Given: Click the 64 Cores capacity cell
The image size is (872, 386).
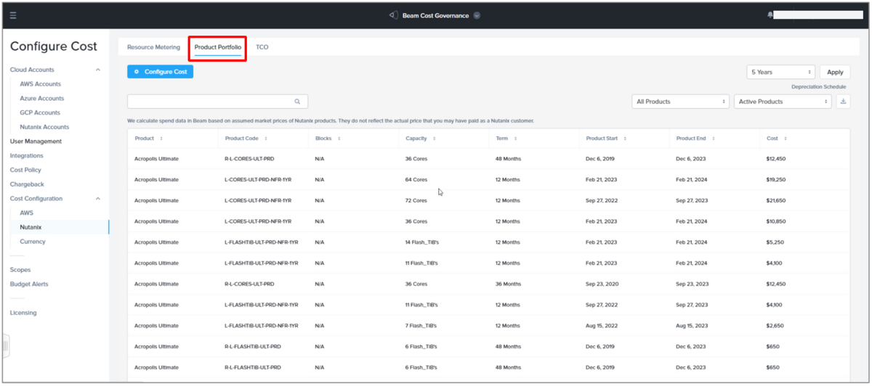Looking at the screenshot, I should tap(416, 179).
